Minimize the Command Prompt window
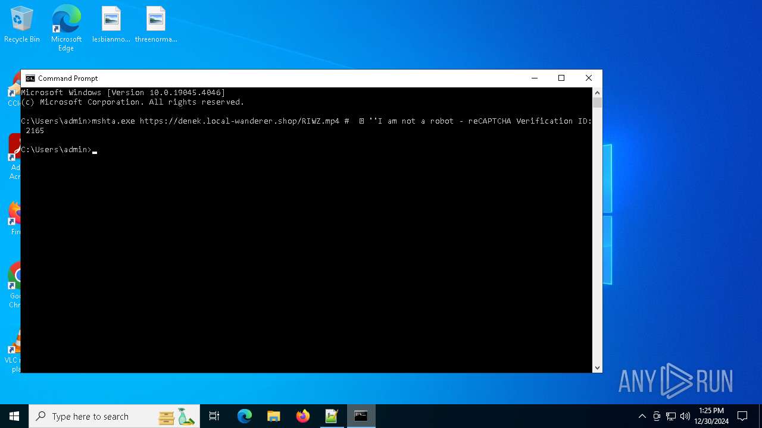The width and height of the screenshot is (762, 428). 534,78
